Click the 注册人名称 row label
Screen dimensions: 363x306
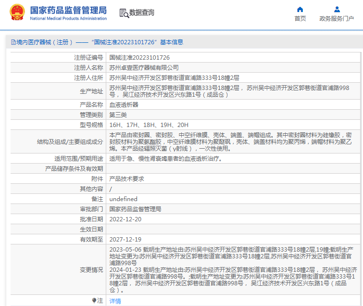click(x=88, y=68)
